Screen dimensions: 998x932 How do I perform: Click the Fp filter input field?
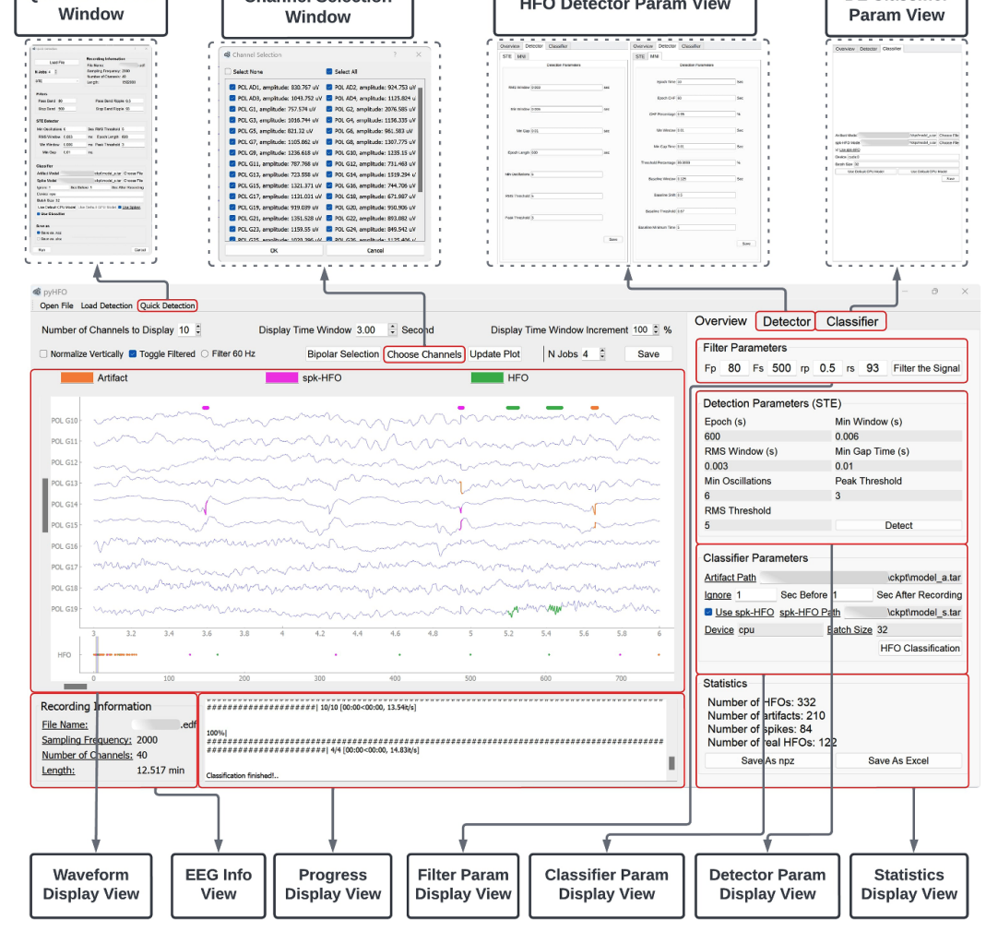pyautogui.click(x=734, y=368)
